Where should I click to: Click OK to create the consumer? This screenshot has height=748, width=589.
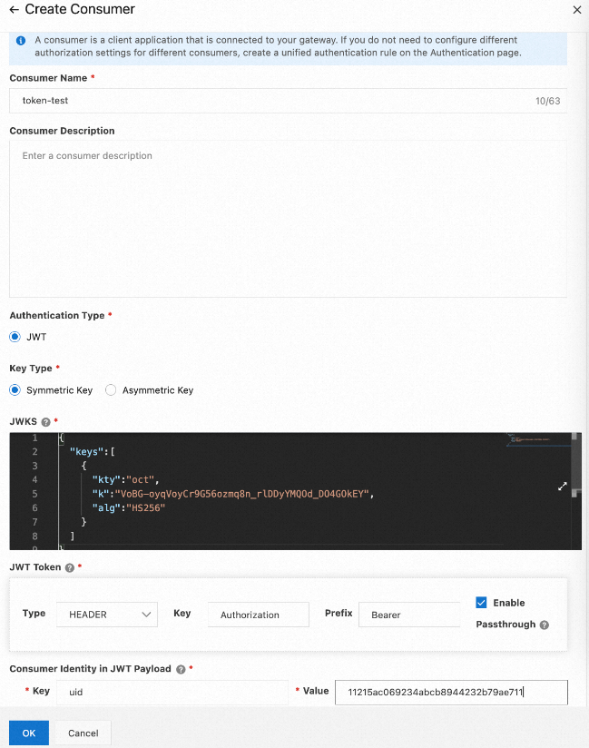click(29, 733)
